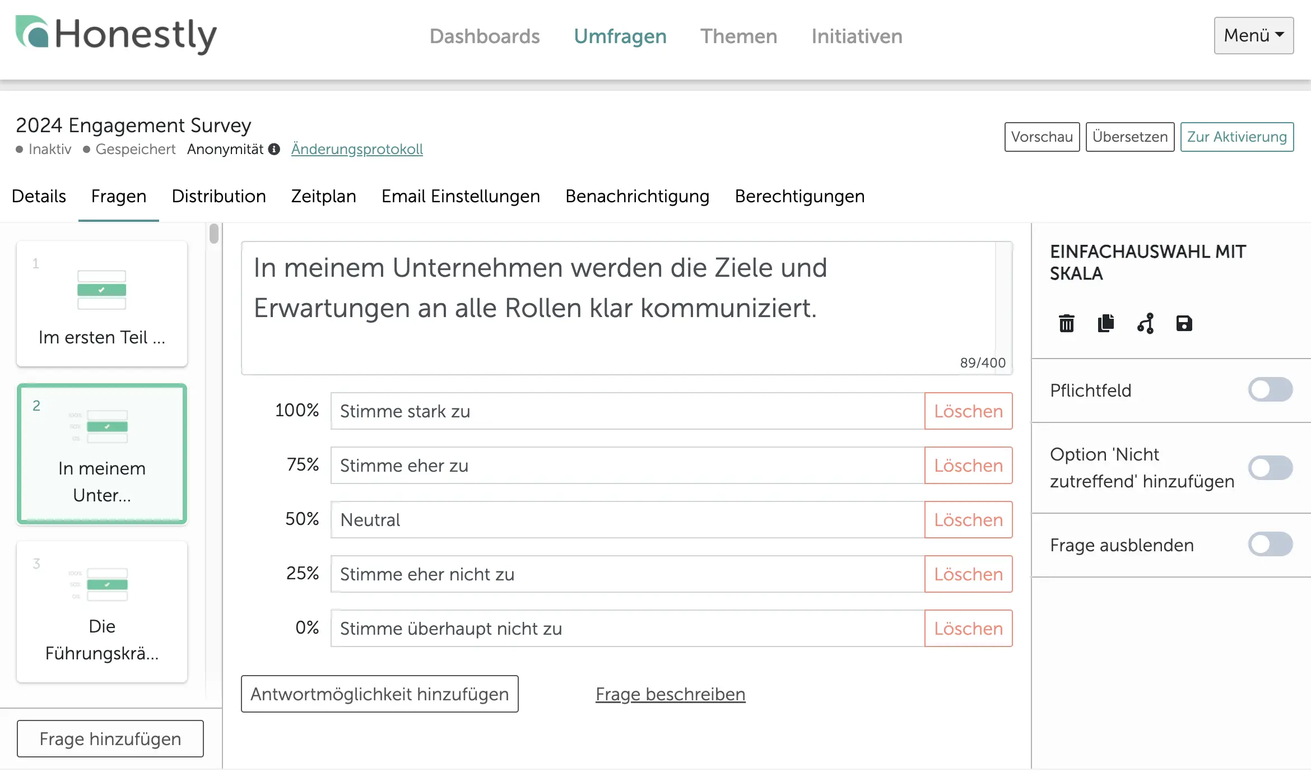Delete the Neutral answer option
The height and width of the screenshot is (772, 1311).
[x=968, y=519]
